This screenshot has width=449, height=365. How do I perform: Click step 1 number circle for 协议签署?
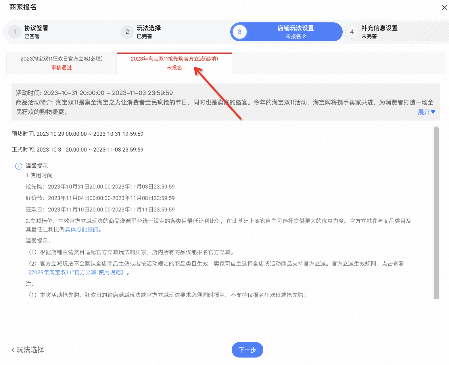point(15,32)
